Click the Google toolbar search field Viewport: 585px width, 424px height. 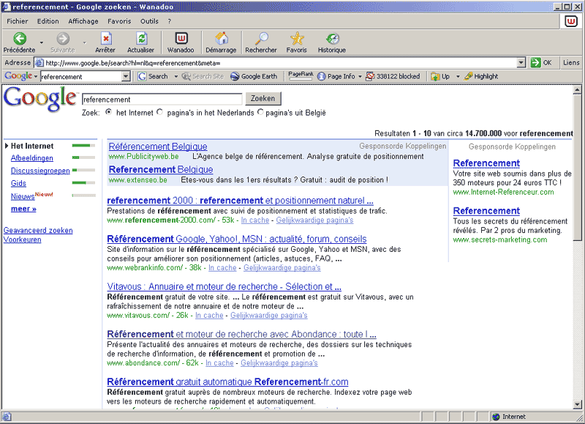81,77
